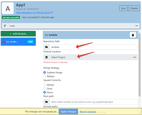Click Sync succeeded 5 minutes ago text

38,17
